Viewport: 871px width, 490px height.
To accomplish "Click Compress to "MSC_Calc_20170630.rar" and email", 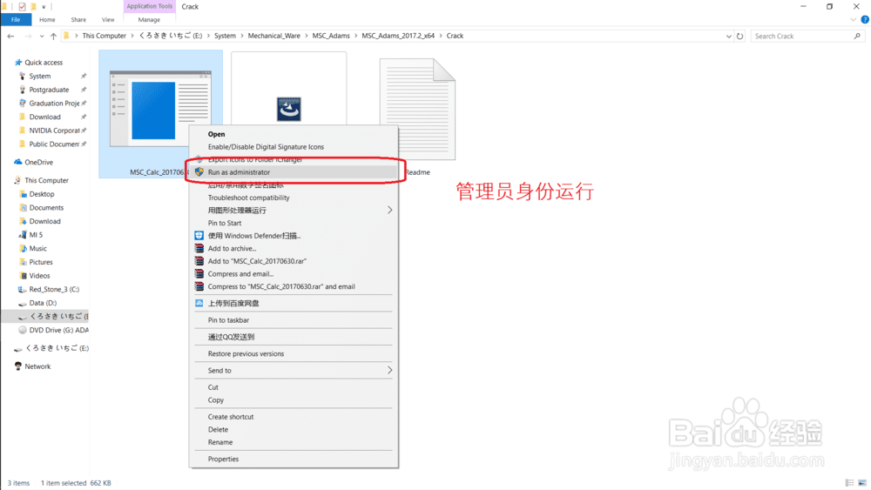I will tap(294, 286).
